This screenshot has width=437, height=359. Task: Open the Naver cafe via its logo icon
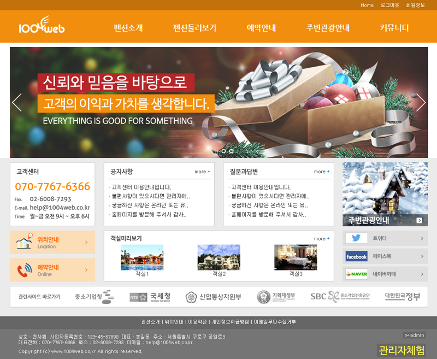356,274
